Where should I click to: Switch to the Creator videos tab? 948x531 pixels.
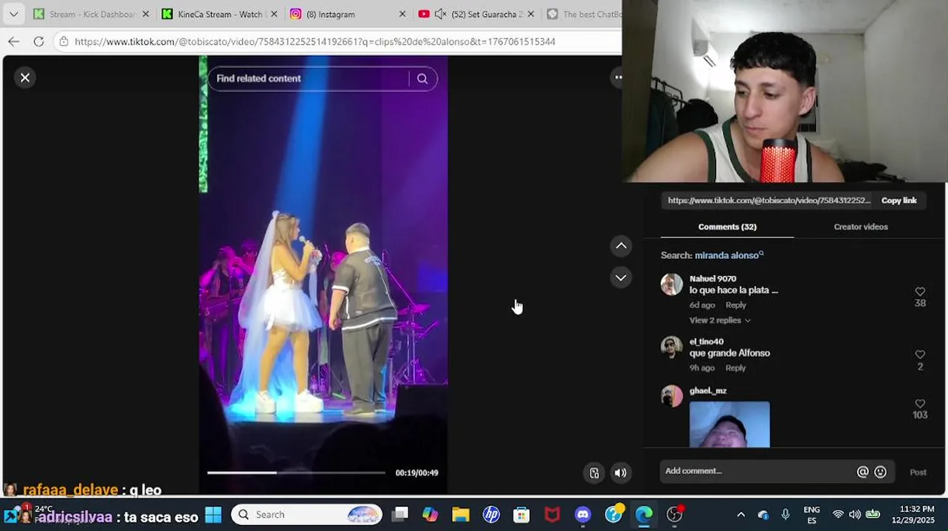tap(861, 227)
